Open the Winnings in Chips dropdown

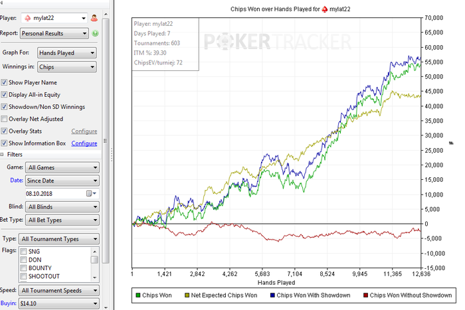pyautogui.click(x=66, y=67)
